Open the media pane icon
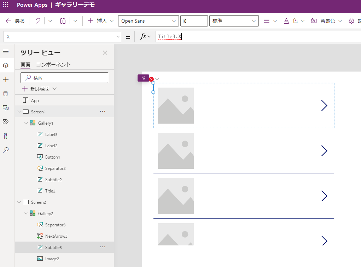The height and width of the screenshot is (267, 361). [6, 108]
